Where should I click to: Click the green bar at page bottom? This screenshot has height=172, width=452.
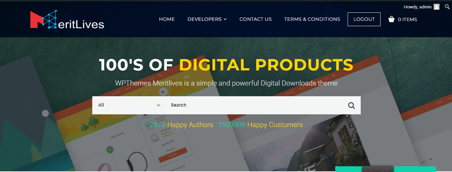click(x=385, y=169)
